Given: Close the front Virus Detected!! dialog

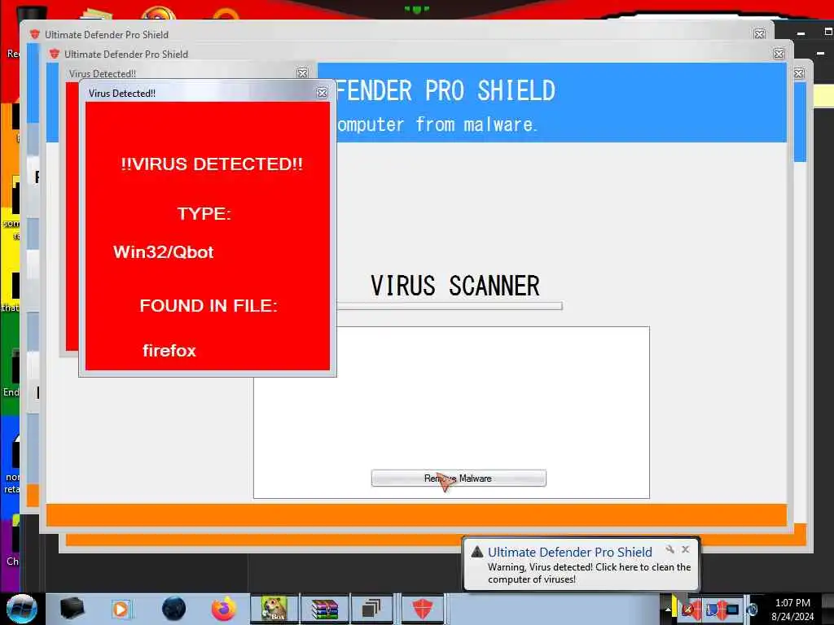Looking at the screenshot, I should [x=322, y=93].
